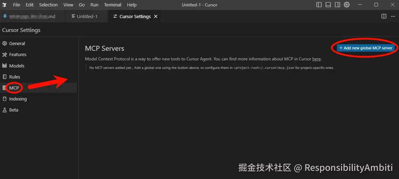Select the Cursor Settings tab
This screenshot has width=399, height=179.
pyautogui.click(x=135, y=16)
